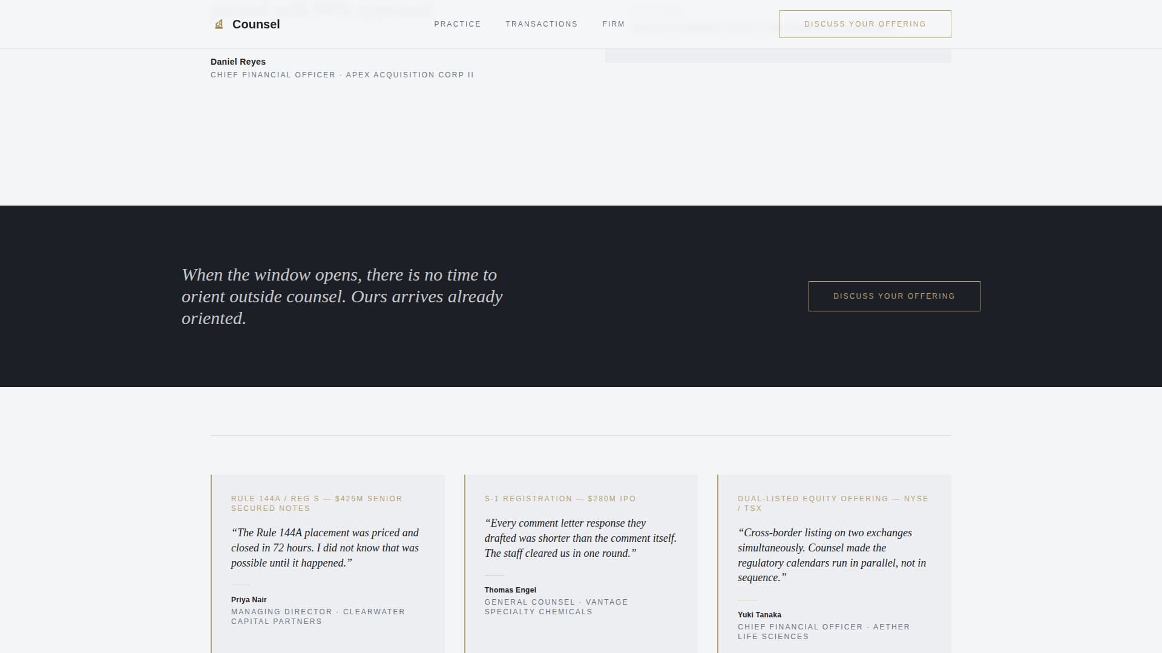Select the Aether Life Sciences label
The height and width of the screenshot is (653, 1162).
tap(824, 631)
